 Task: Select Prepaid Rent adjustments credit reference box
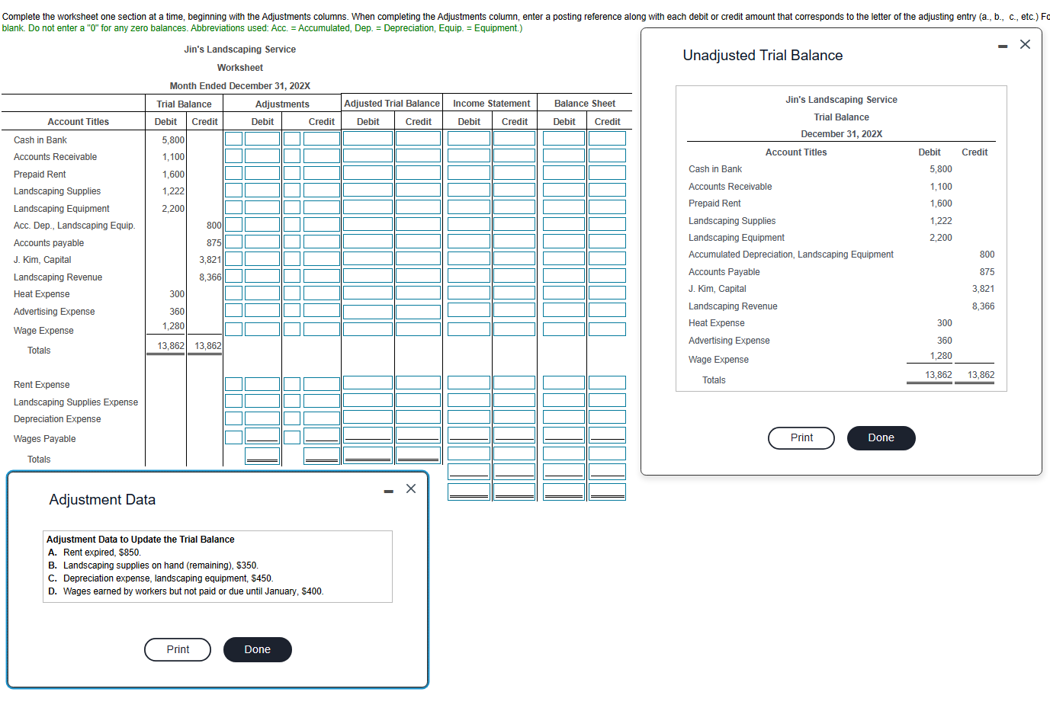point(292,173)
